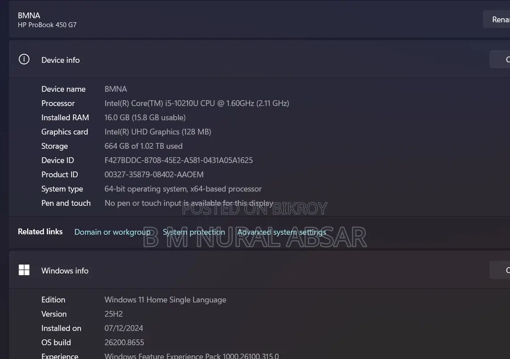
Task: Click the System type label
Action: (x=62, y=189)
